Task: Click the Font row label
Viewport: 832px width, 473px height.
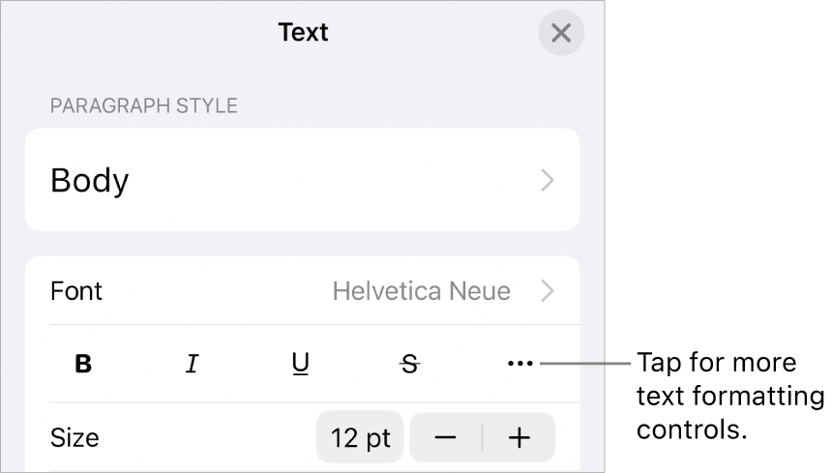Action: [76, 291]
